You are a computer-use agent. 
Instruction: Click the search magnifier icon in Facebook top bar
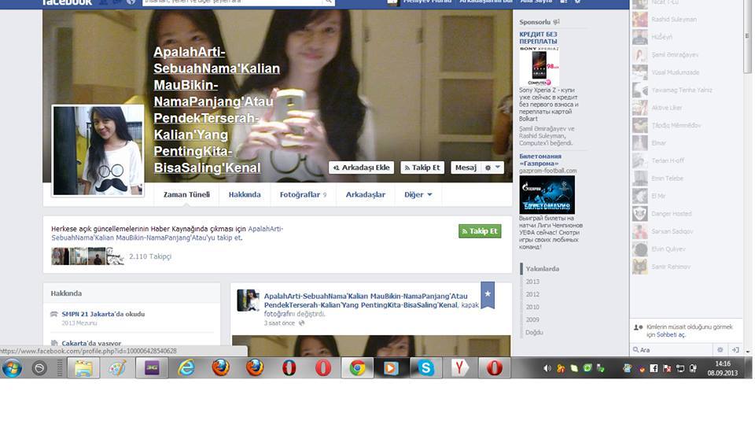329,2
